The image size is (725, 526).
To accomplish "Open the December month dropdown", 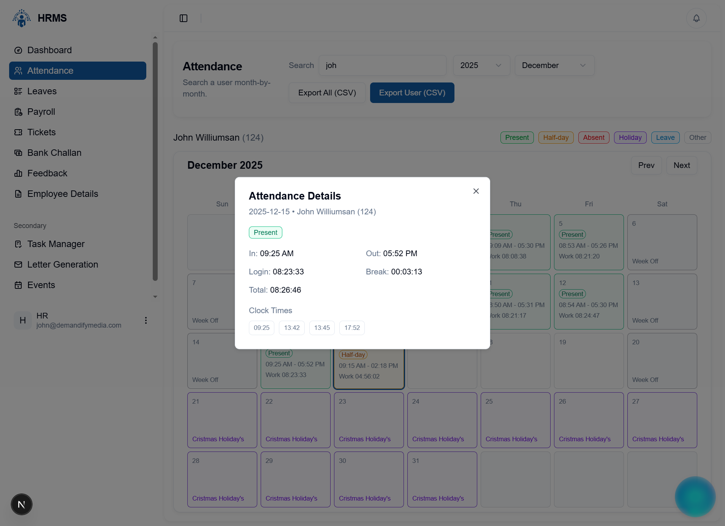I will (554, 65).
